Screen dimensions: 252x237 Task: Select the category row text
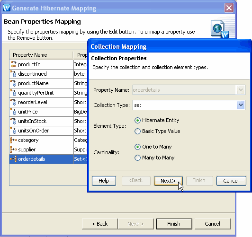click(x=28, y=140)
